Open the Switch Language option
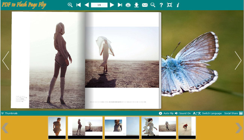244x140 pixels. pyautogui.click(x=207, y=113)
